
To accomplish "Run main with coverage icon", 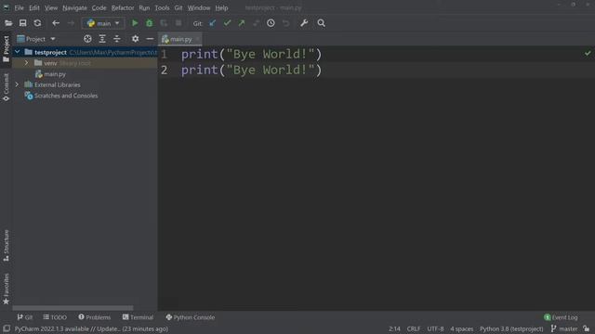I will click(164, 23).
